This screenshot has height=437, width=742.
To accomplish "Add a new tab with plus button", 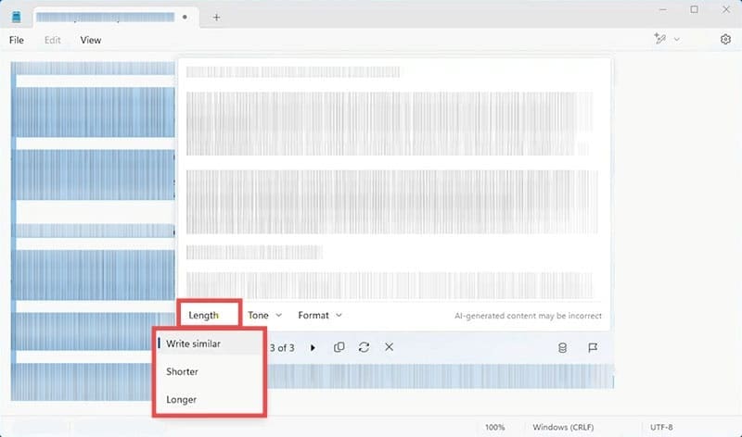I will pos(216,18).
